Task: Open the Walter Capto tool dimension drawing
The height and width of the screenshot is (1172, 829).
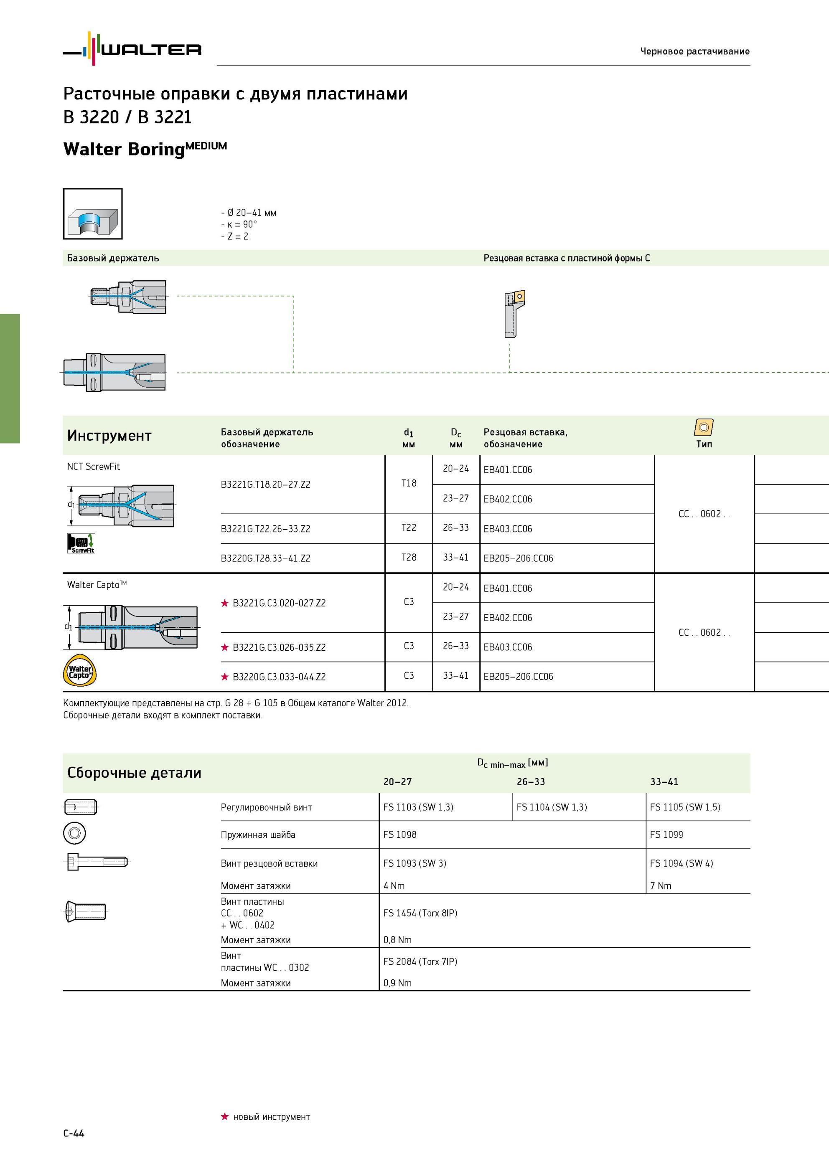Action: (132, 627)
